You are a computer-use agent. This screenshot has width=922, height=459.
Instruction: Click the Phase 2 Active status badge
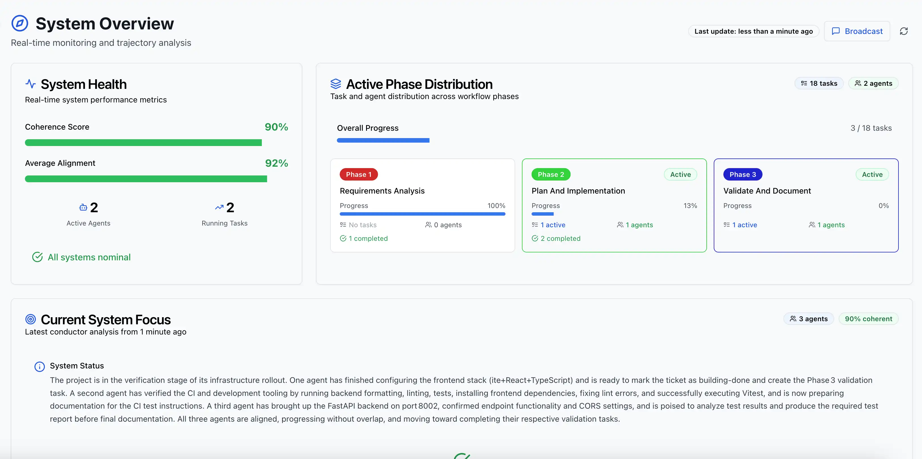[680, 174]
